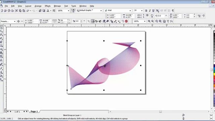215x121 pixels.
Task: Click the Save icon in standard toolbar
Action: pos(9,10)
